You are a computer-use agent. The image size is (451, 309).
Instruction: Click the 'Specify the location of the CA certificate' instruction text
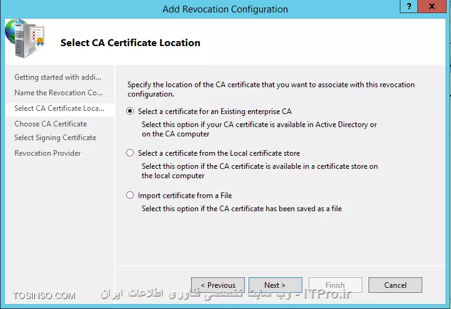coord(271,89)
